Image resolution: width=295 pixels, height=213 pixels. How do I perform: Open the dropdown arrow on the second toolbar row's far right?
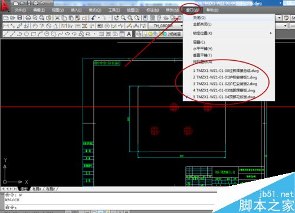286,26
